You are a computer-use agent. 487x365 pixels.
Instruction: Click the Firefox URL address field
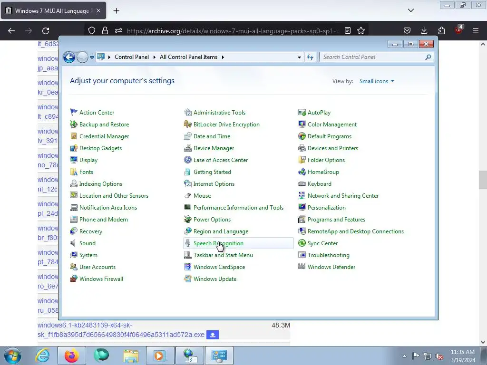coord(231,31)
